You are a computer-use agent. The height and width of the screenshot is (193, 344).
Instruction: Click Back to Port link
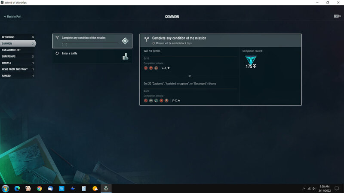pos(13,17)
